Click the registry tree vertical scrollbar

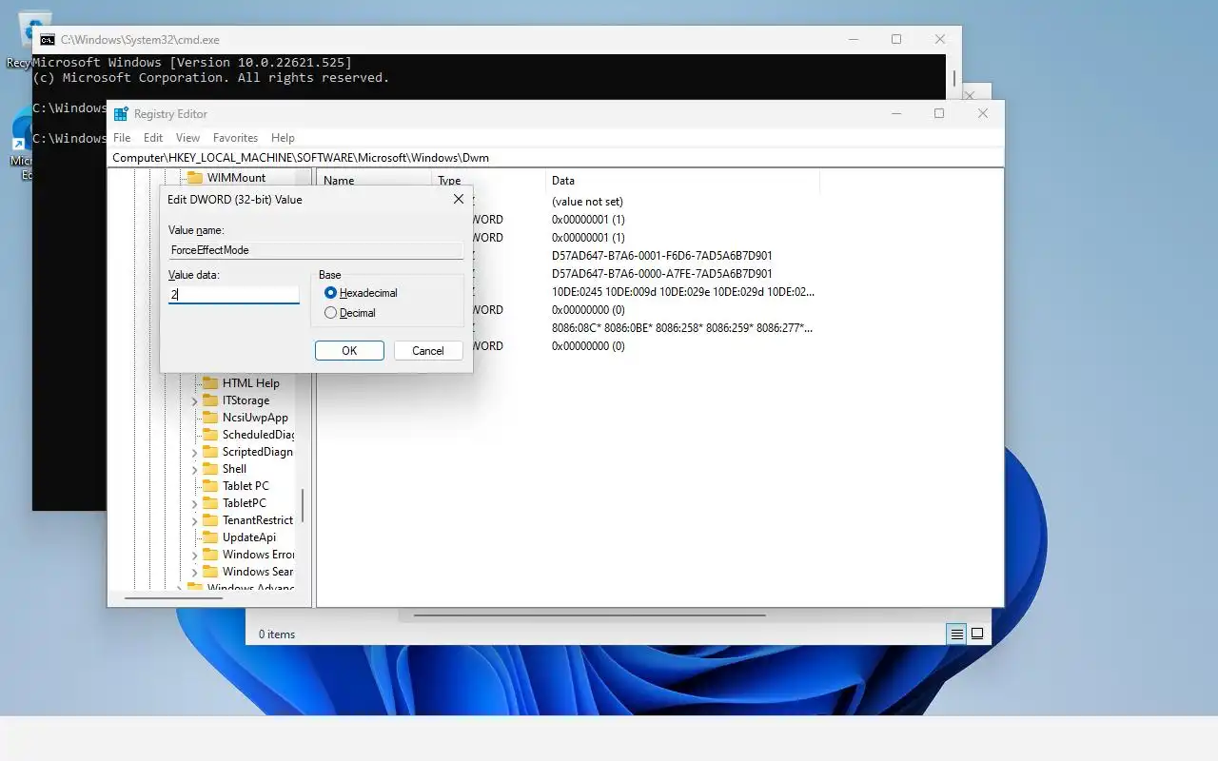303,506
